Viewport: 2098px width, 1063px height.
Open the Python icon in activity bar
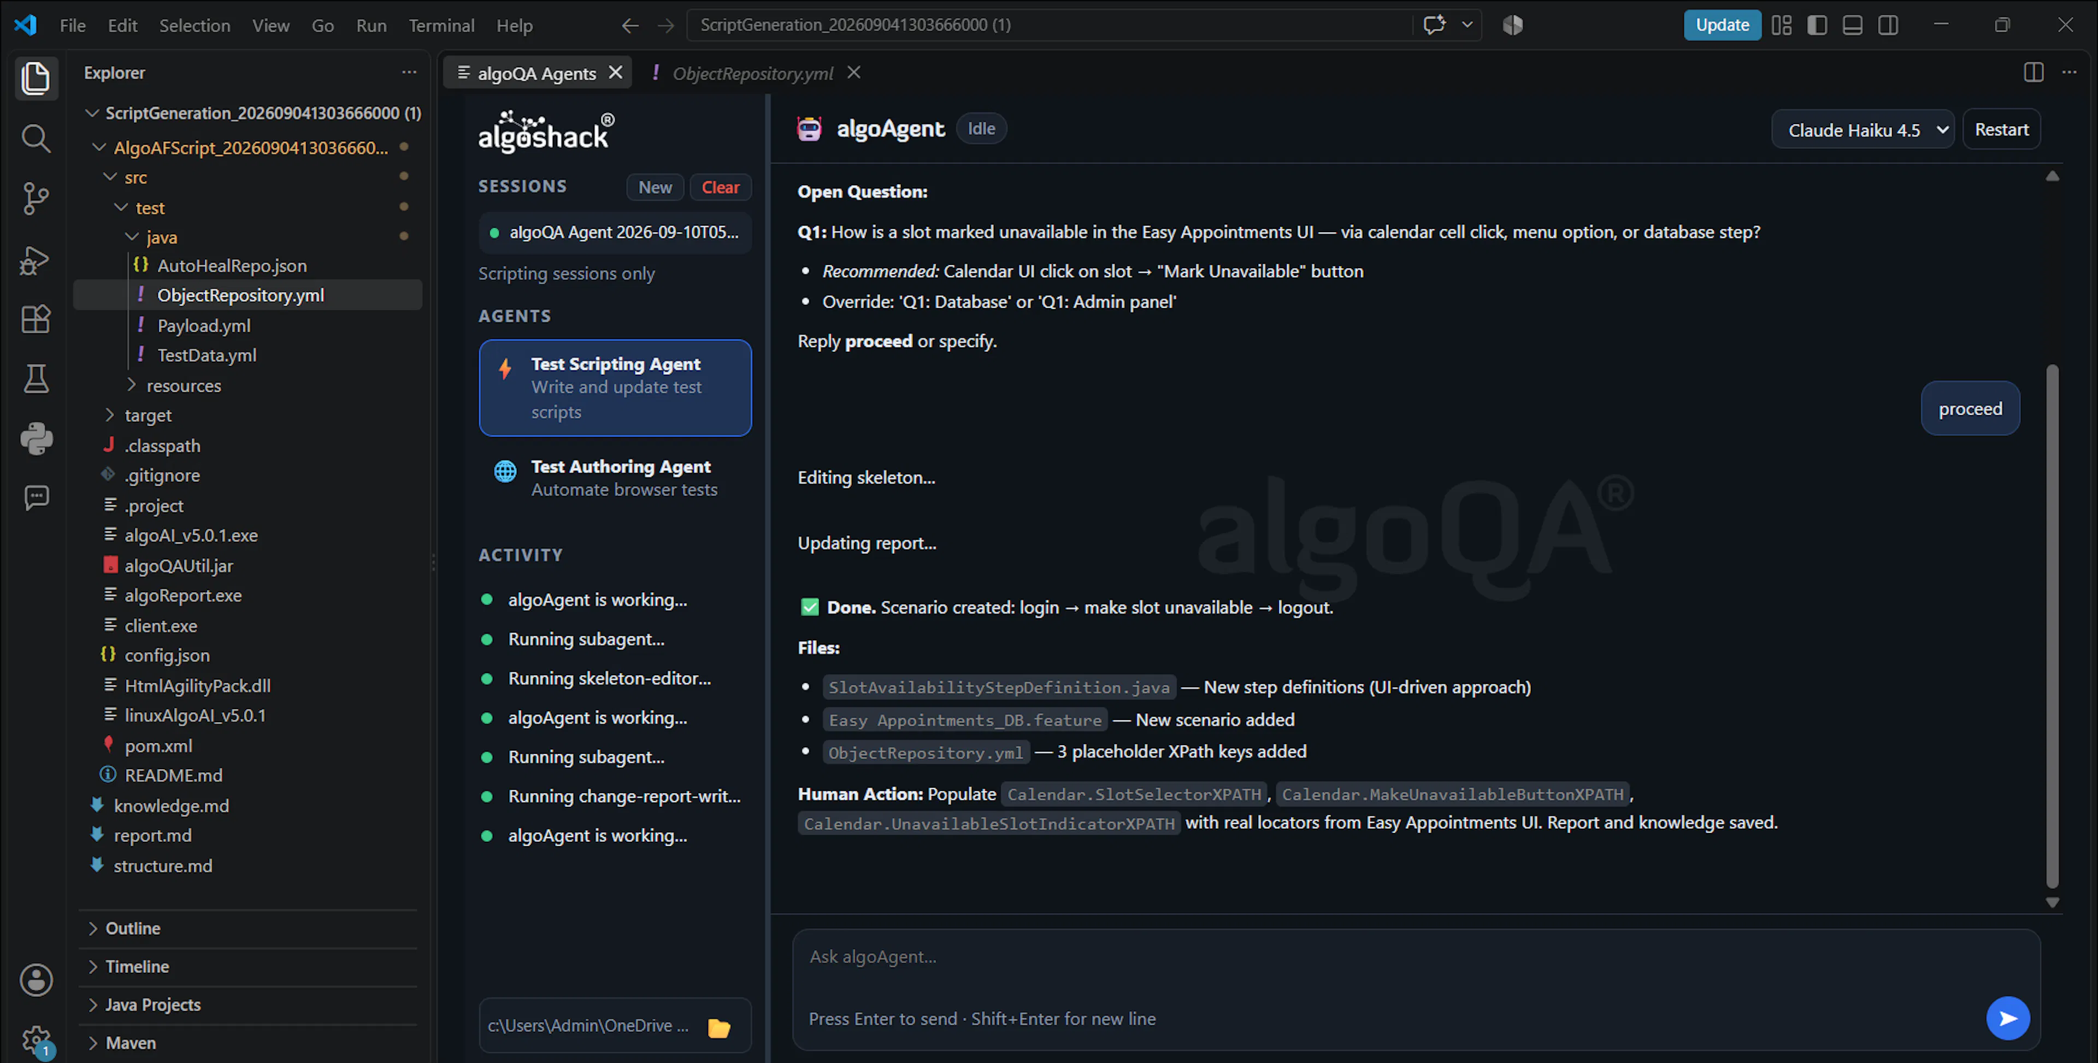[x=35, y=438]
